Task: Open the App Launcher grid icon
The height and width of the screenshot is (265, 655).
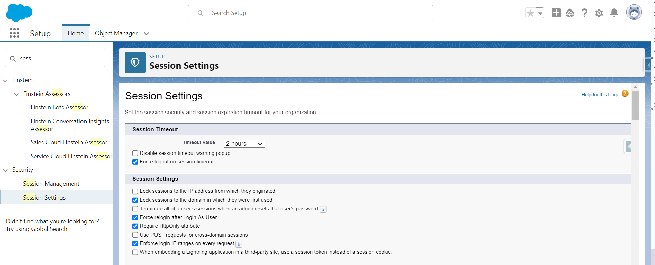Action: coord(14,33)
